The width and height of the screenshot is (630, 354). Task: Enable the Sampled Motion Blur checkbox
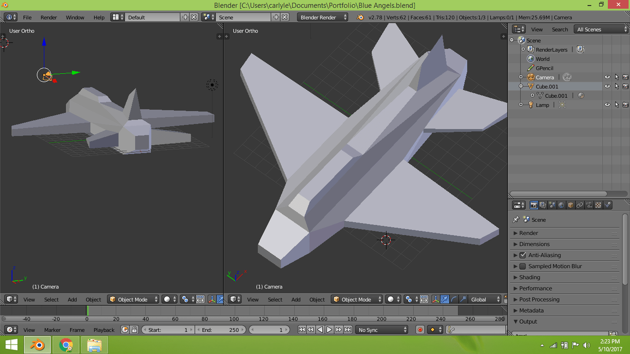coord(523,267)
